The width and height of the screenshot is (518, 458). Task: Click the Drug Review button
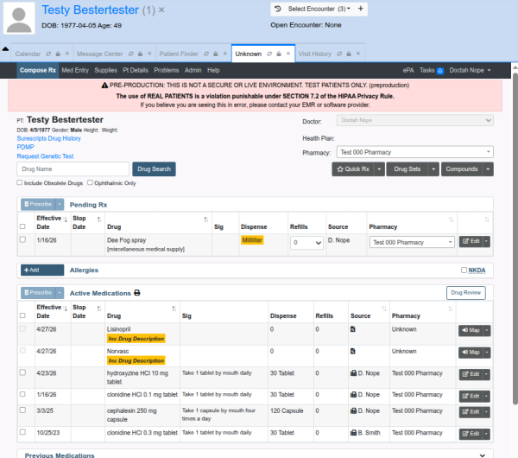pyautogui.click(x=465, y=293)
